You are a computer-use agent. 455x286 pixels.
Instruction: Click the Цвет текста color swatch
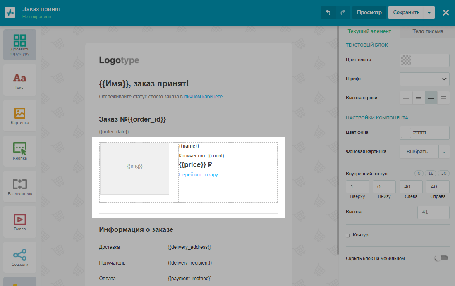click(406, 60)
